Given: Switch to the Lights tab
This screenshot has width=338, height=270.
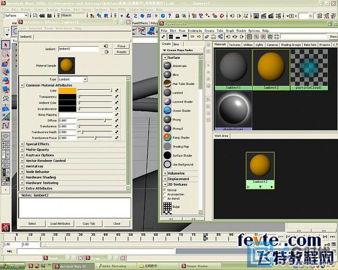Looking at the screenshot, I should (259, 45).
